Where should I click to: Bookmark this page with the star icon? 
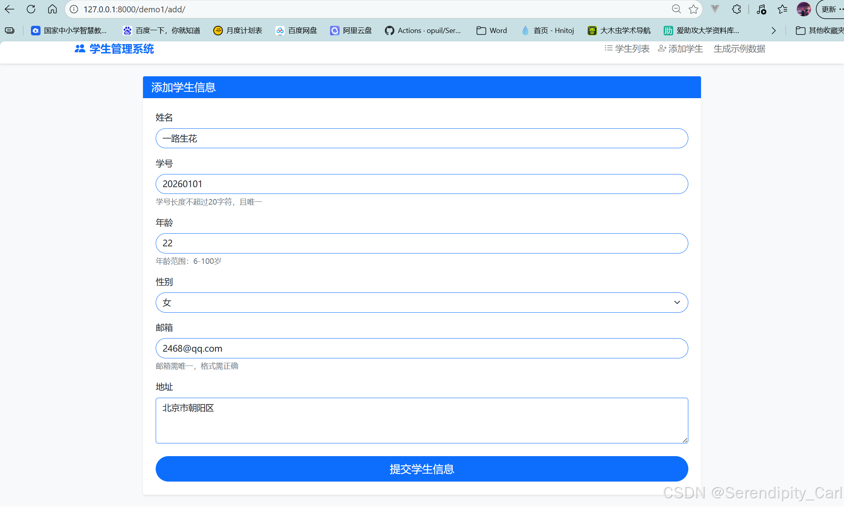pyautogui.click(x=693, y=9)
